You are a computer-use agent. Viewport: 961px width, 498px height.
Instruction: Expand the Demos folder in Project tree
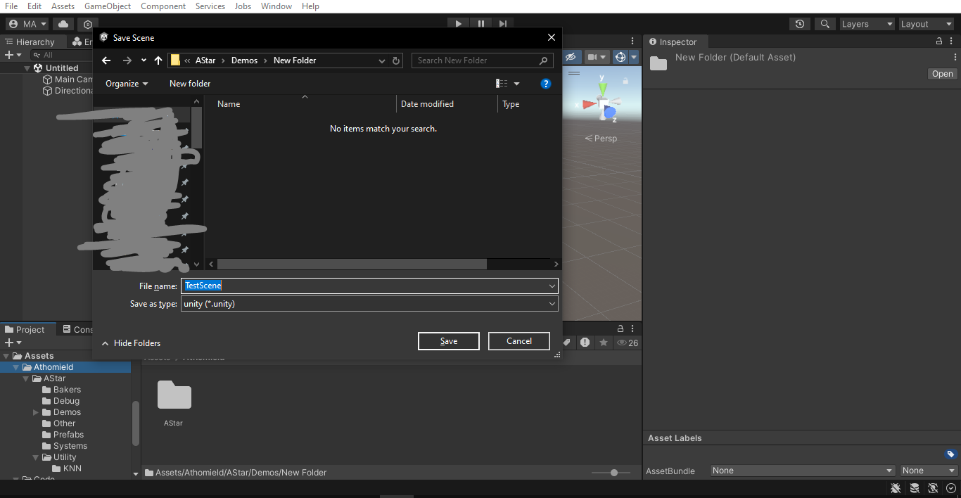pyautogui.click(x=36, y=412)
